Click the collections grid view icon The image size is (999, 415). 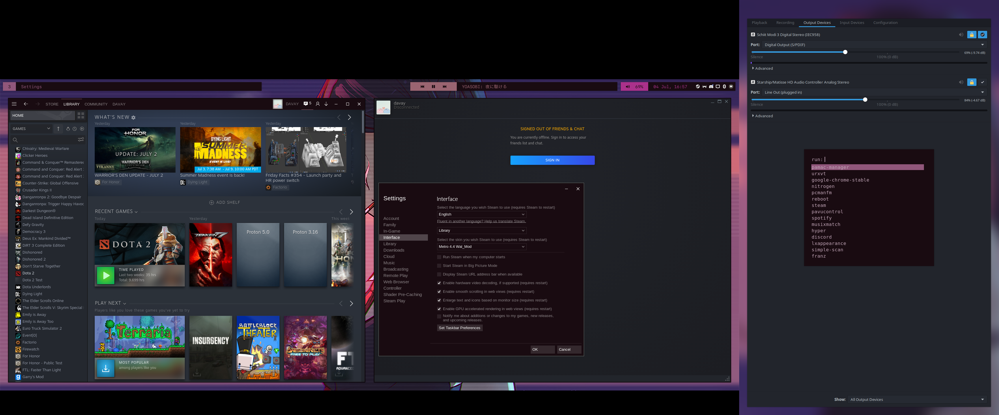point(81,115)
